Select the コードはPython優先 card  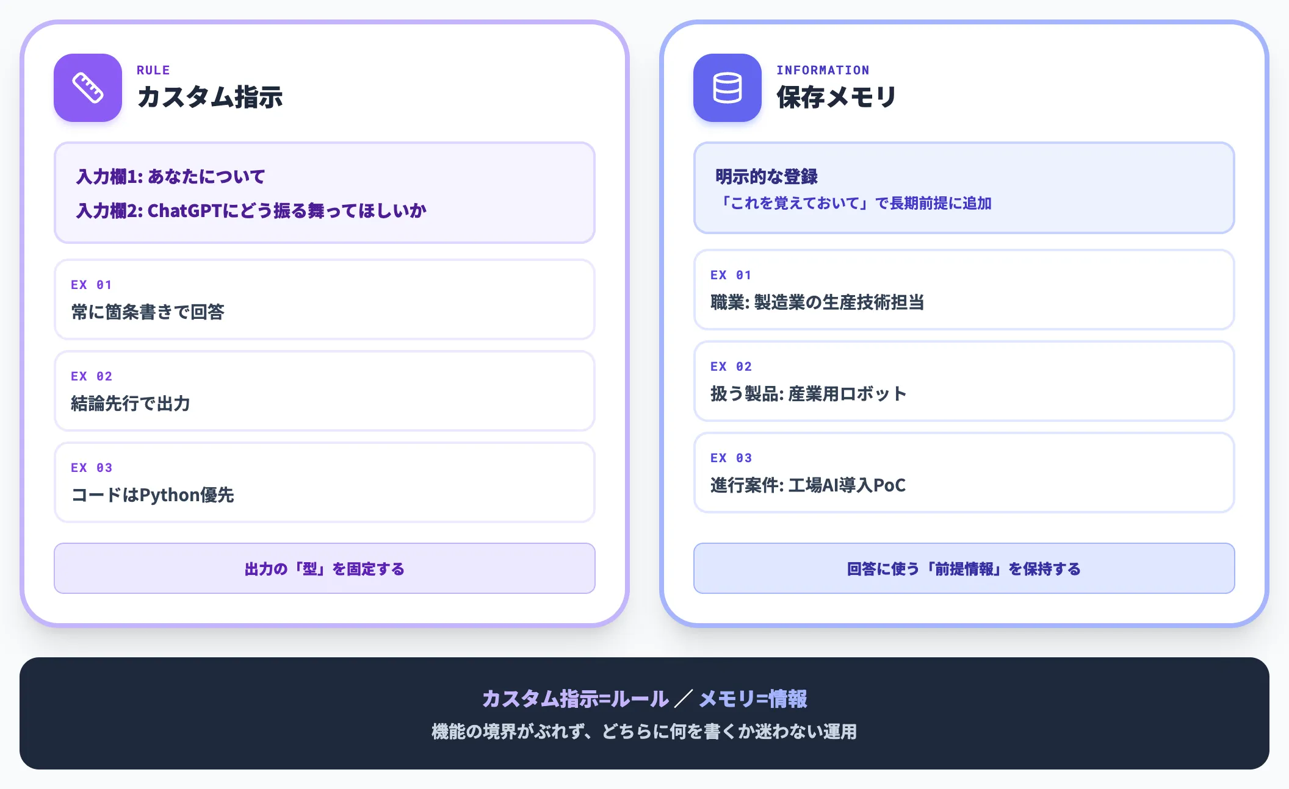click(x=325, y=482)
